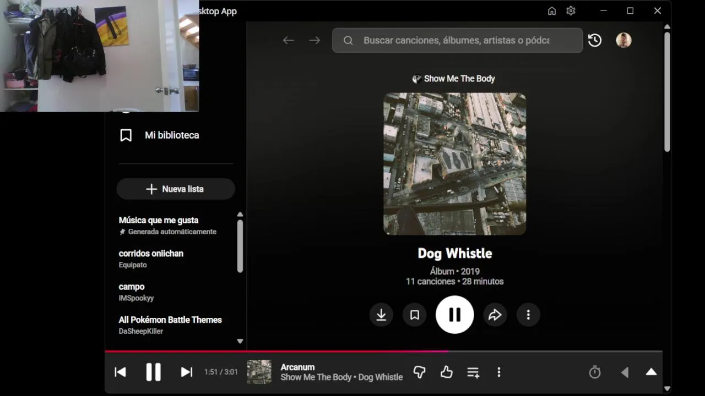The height and width of the screenshot is (396, 705).
Task: Click main page scroll down arrow
Action: click(667, 388)
